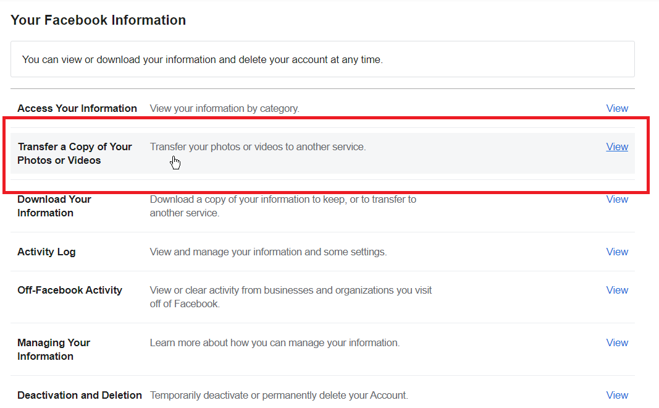
Task: Click the Off-Facebook Activity row title
Action: (x=70, y=290)
